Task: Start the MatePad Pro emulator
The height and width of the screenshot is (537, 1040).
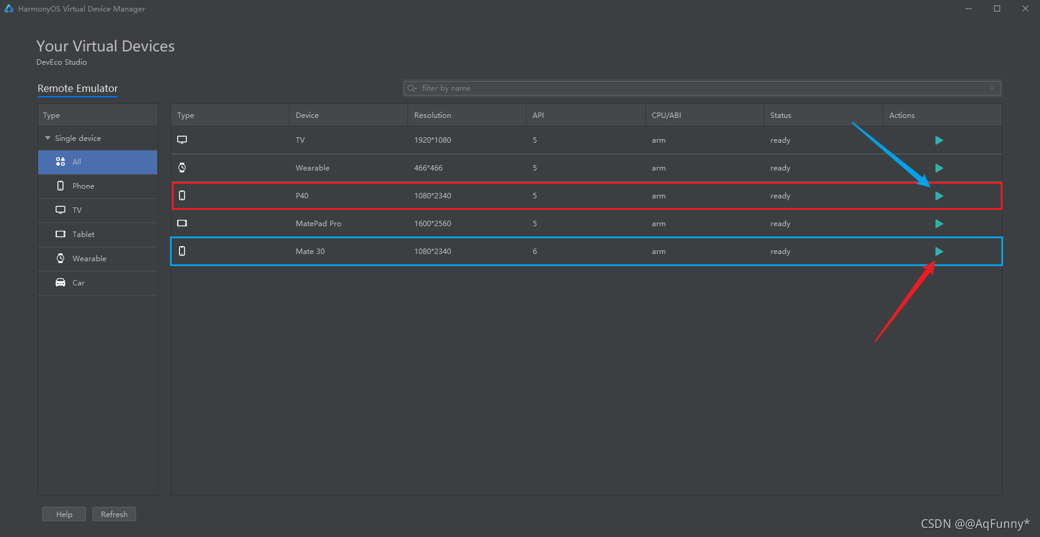Action: [939, 224]
